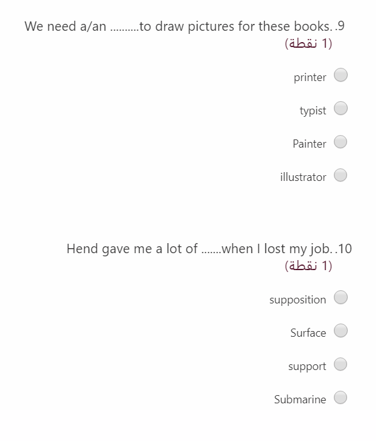Click the 'Submarine' answer label
This screenshot has height=441, width=376.
click(x=300, y=400)
